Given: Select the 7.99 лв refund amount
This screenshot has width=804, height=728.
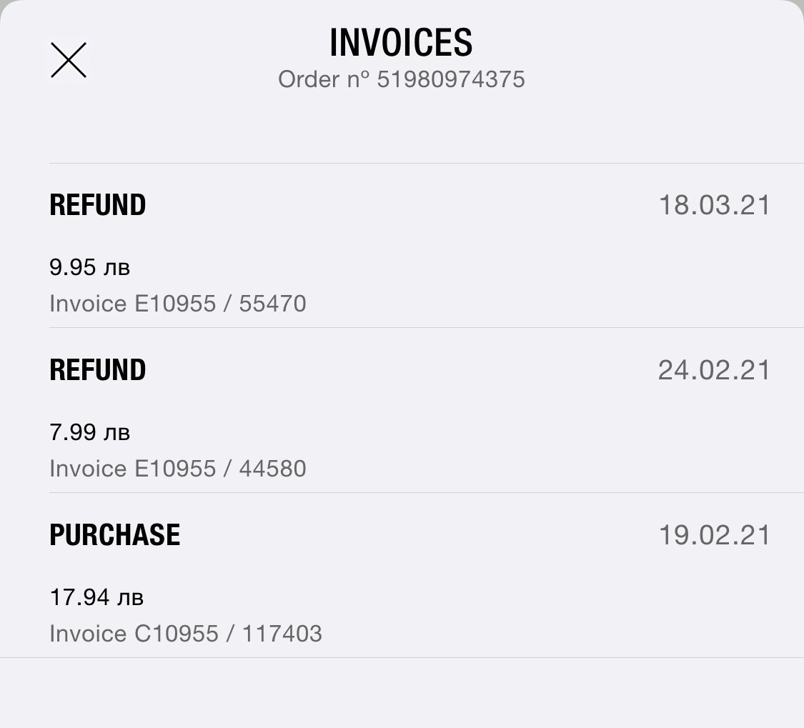Looking at the screenshot, I should tap(72, 433).
